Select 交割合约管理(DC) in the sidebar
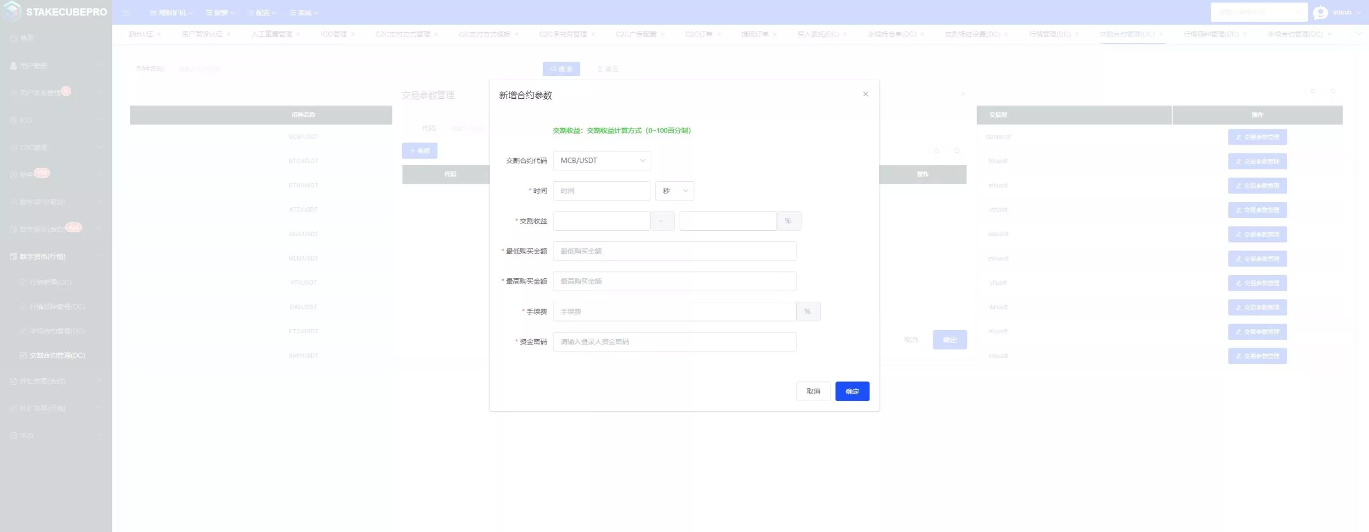This screenshot has height=532, width=1369. coord(56,355)
